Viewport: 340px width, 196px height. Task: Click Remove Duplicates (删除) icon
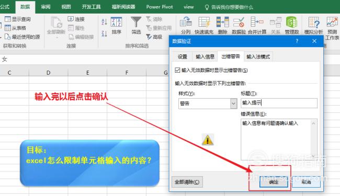click(222, 22)
